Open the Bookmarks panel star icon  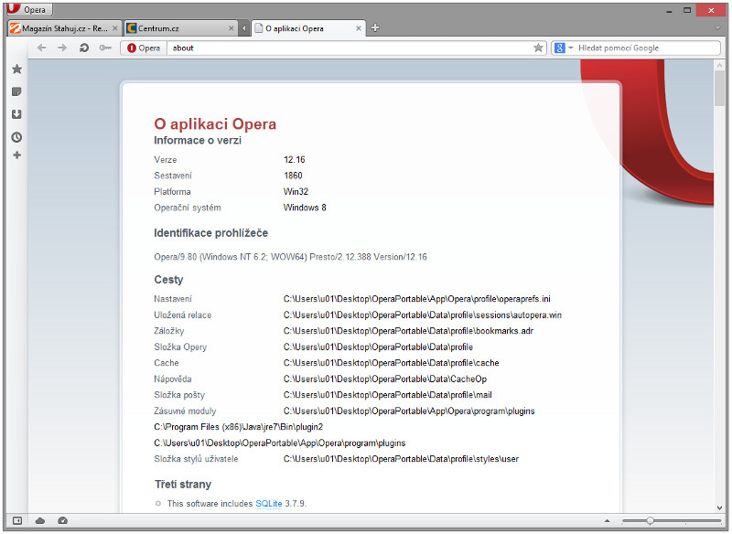[x=17, y=69]
